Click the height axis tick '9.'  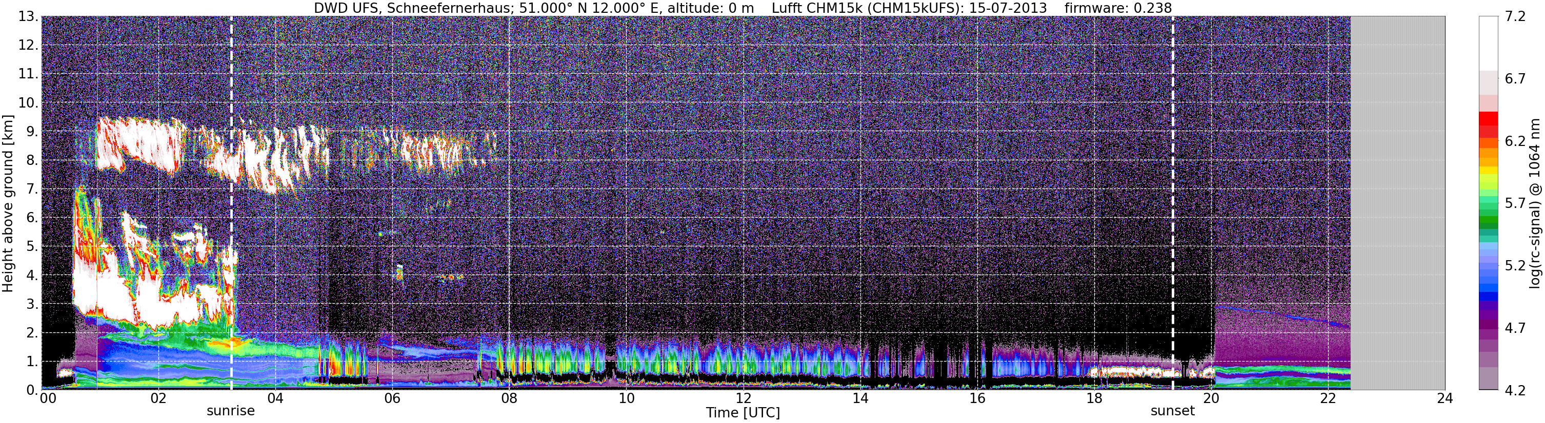pos(32,131)
